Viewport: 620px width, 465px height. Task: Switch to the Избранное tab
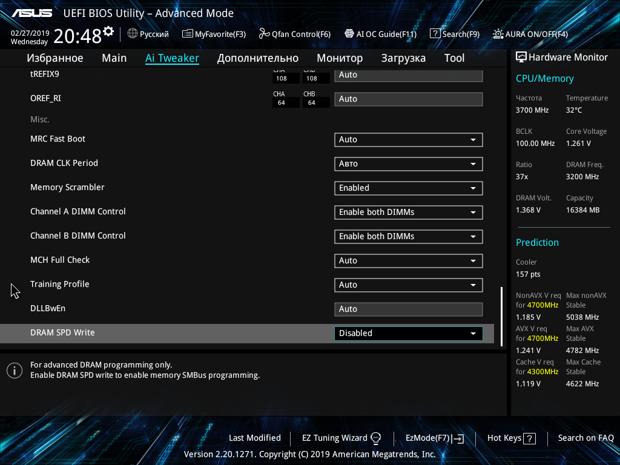point(55,58)
